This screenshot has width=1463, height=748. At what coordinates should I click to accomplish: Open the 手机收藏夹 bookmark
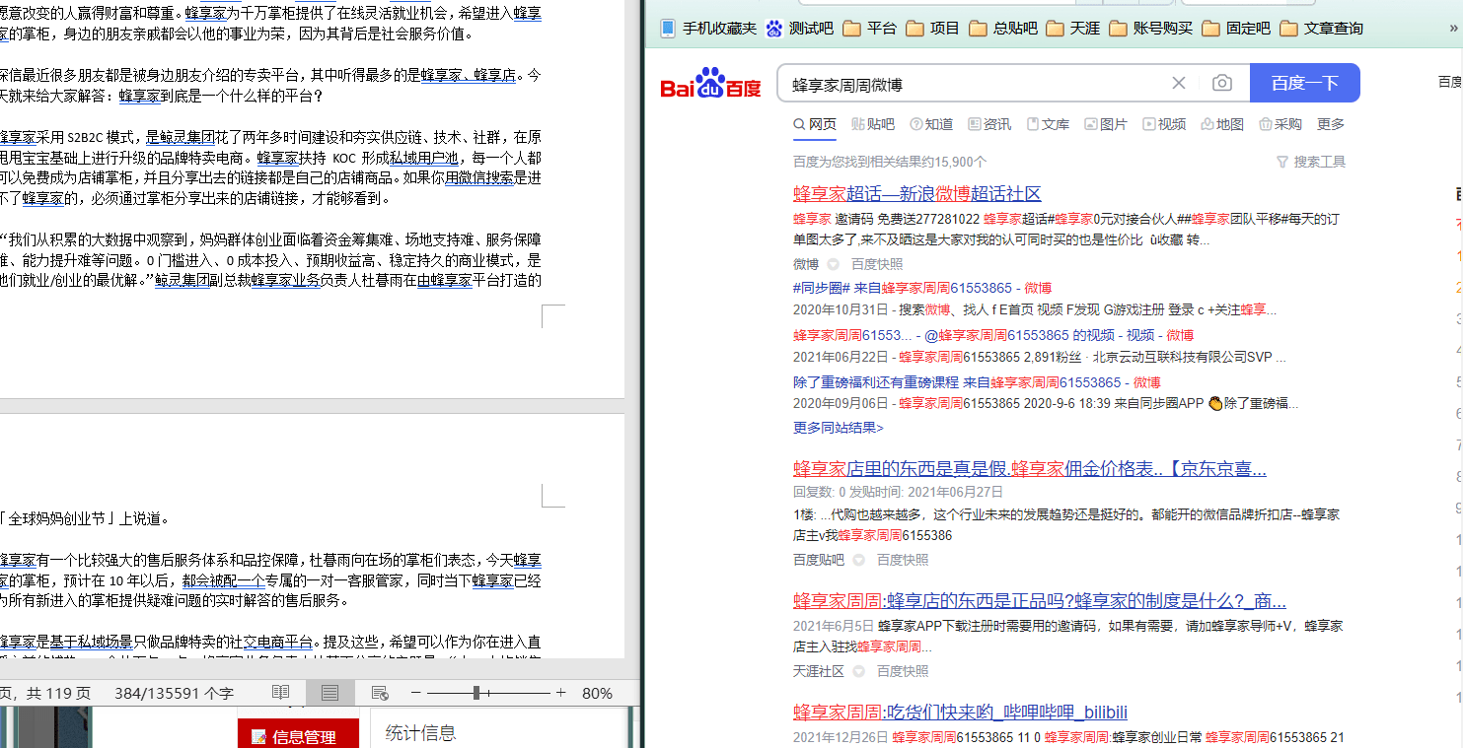[x=707, y=28]
